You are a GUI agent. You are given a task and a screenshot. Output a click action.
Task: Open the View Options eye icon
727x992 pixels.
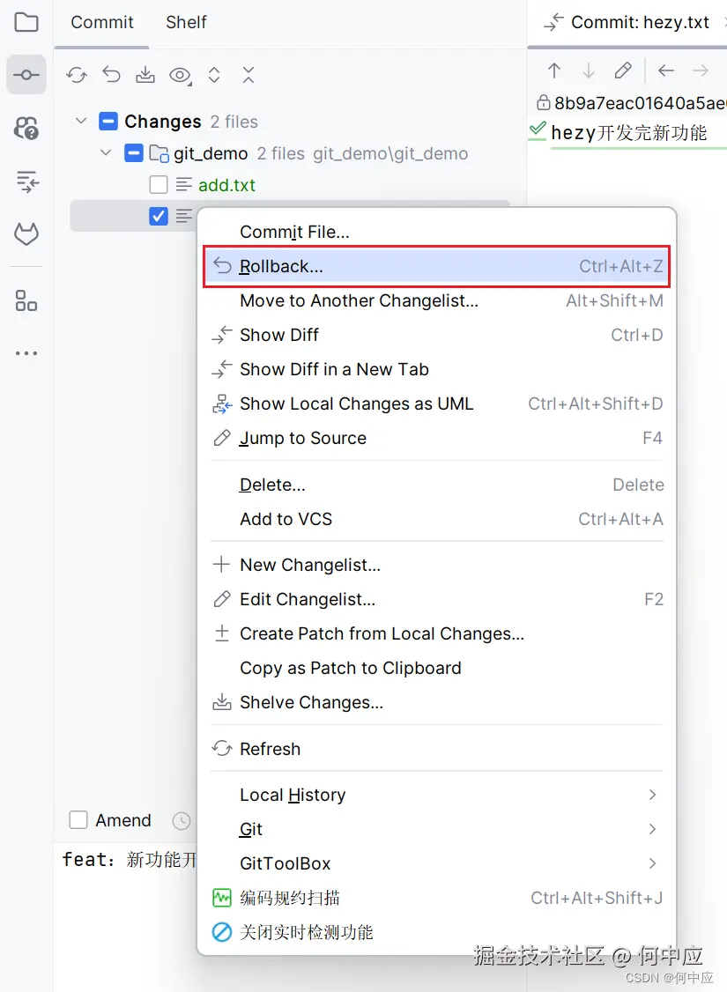coord(181,75)
